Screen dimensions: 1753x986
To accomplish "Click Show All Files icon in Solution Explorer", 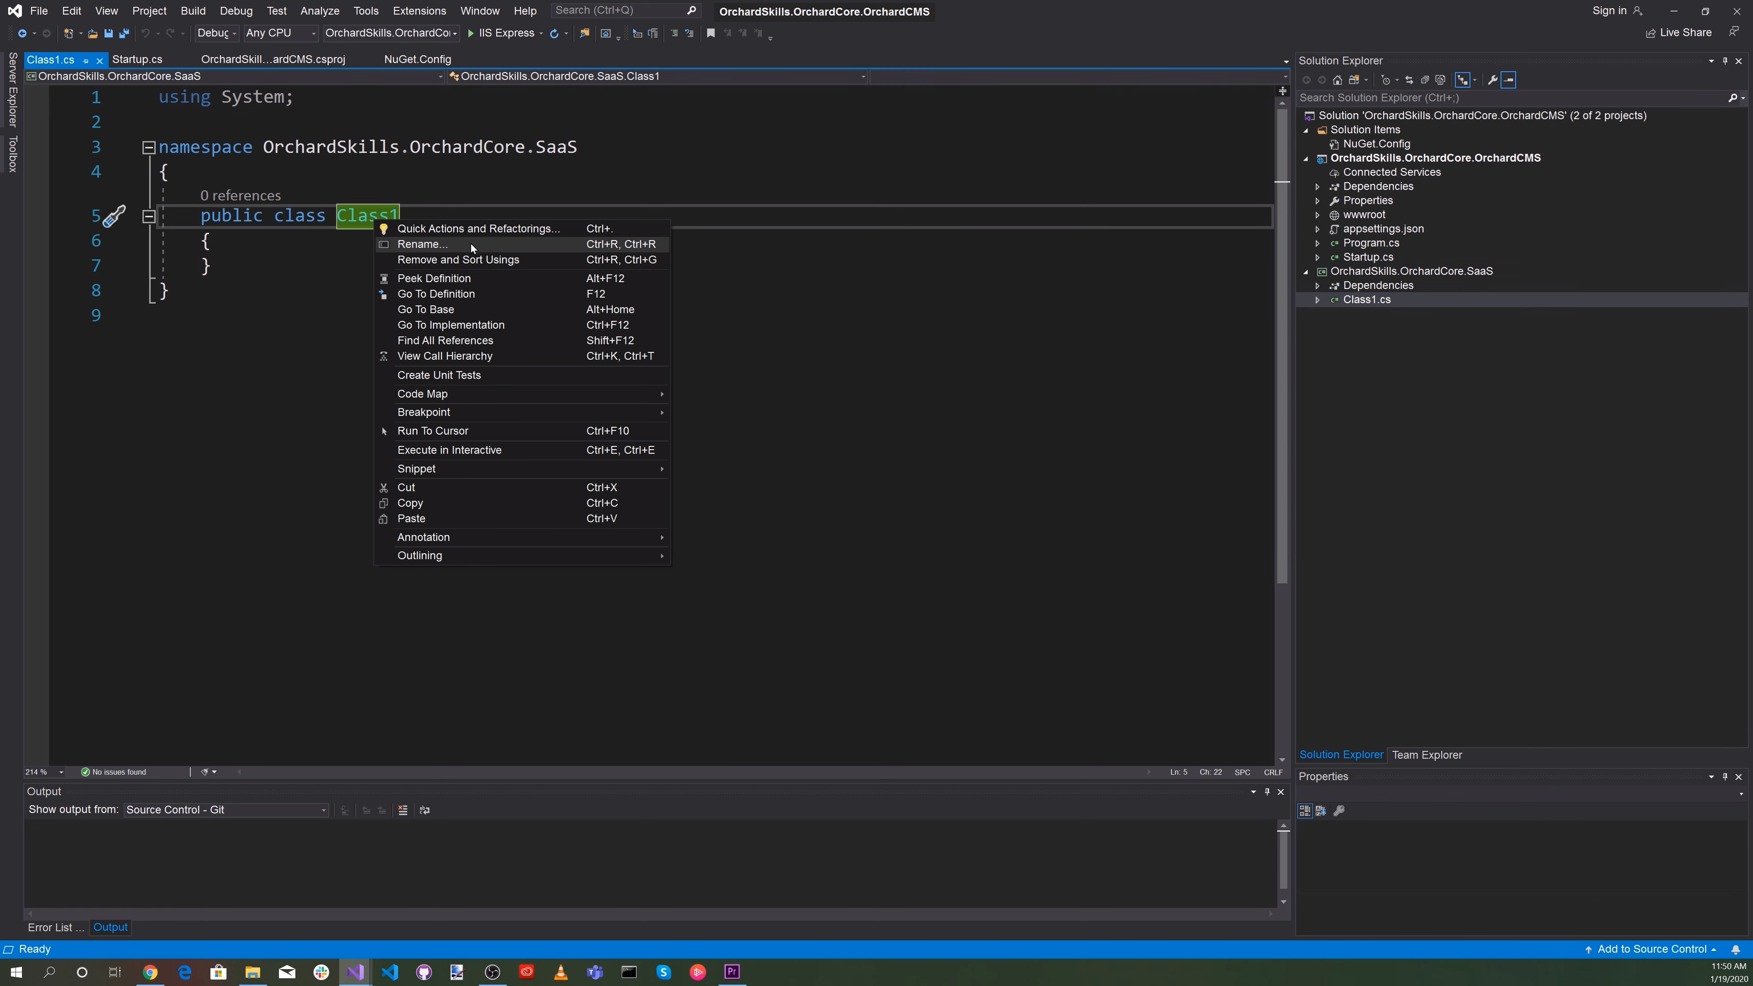I will (x=1440, y=80).
